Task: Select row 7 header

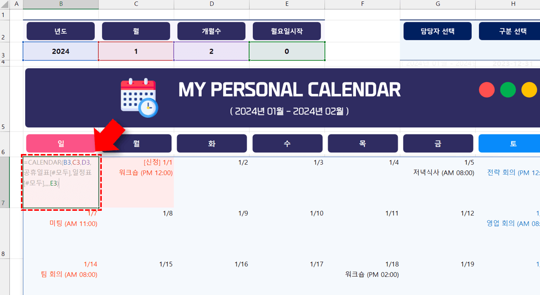Action: point(5,182)
